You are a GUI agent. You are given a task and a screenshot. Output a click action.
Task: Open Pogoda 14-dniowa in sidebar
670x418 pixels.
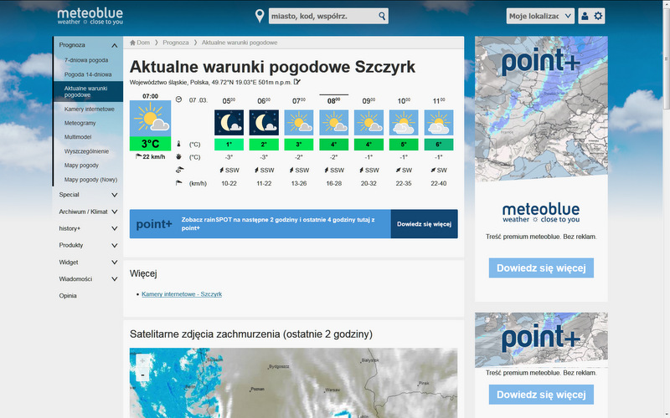pyautogui.click(x=88, y=74)
